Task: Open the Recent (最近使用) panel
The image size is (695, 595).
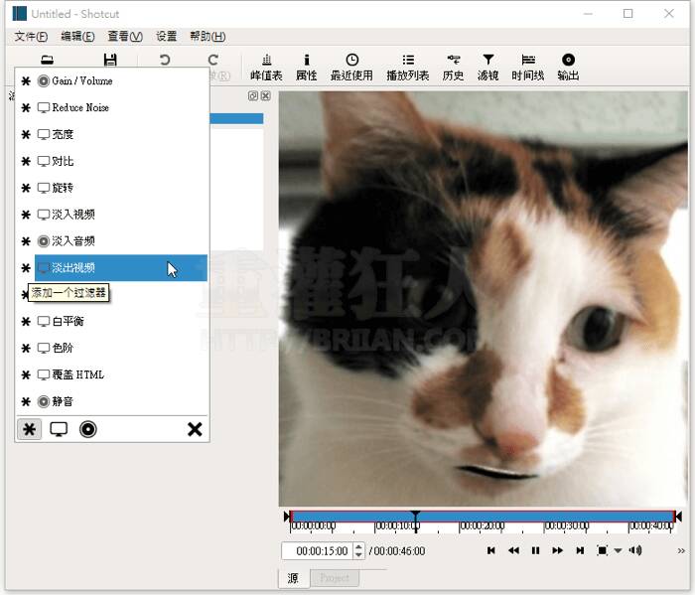Action: coord(351,68)
